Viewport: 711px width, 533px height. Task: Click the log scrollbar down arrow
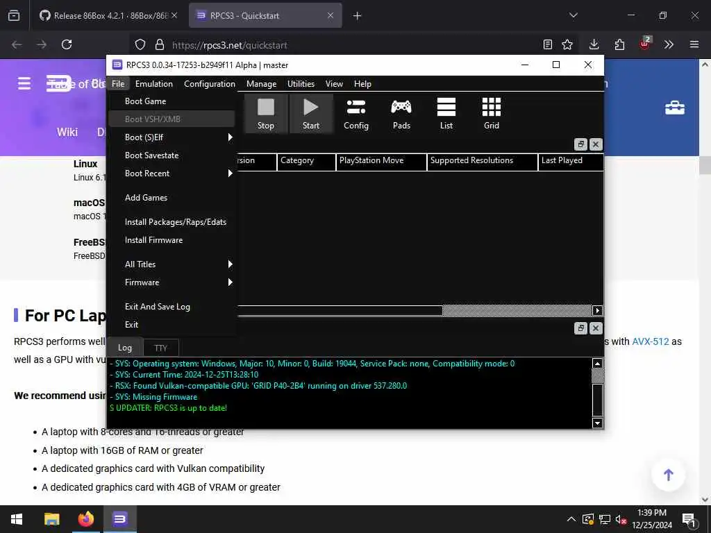(x=597, y=423)
